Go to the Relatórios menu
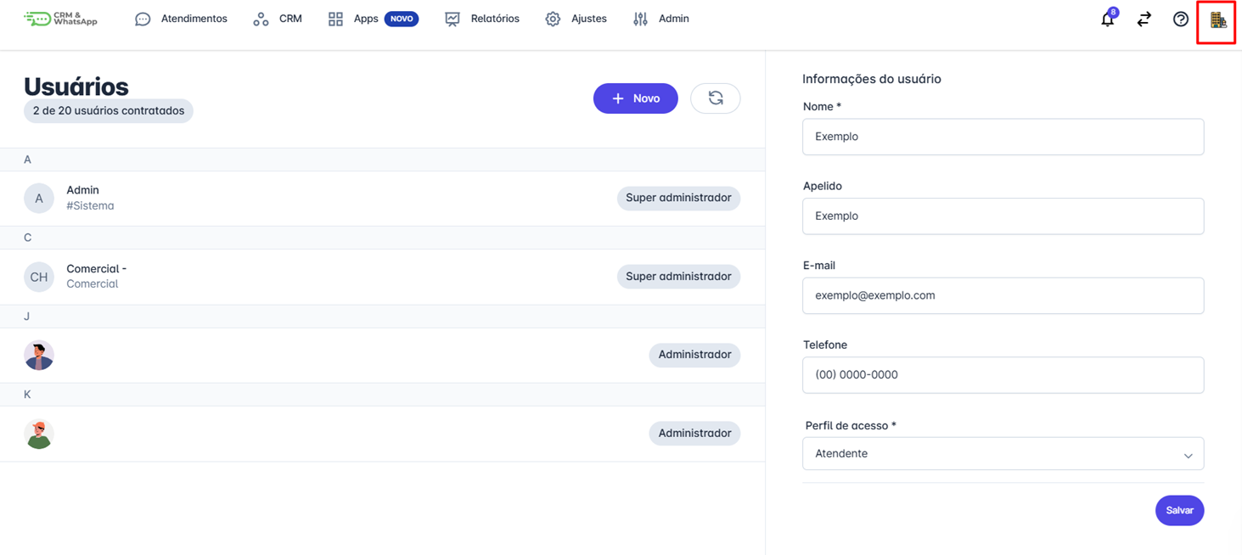1242x555 pixels. (x=482, y=19)
